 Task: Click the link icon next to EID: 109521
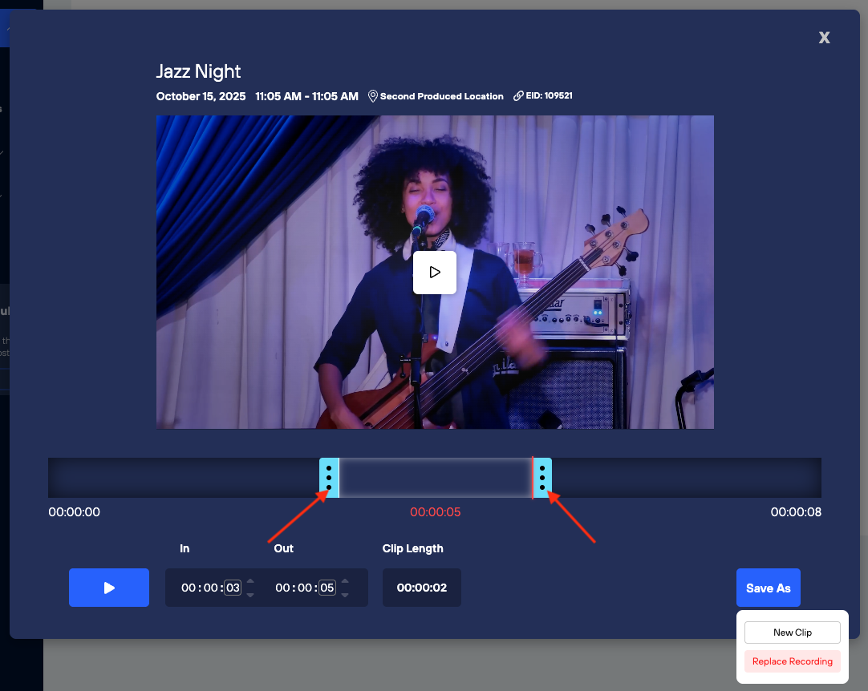518,96
